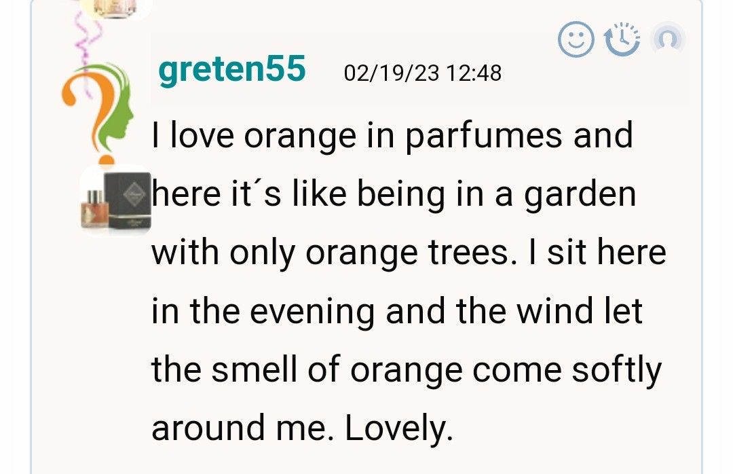Click the 02/19/23 12:48 timestamp
Image resolution: width=733 pixels, height=474 pixels.
click(x=423, y=73)
